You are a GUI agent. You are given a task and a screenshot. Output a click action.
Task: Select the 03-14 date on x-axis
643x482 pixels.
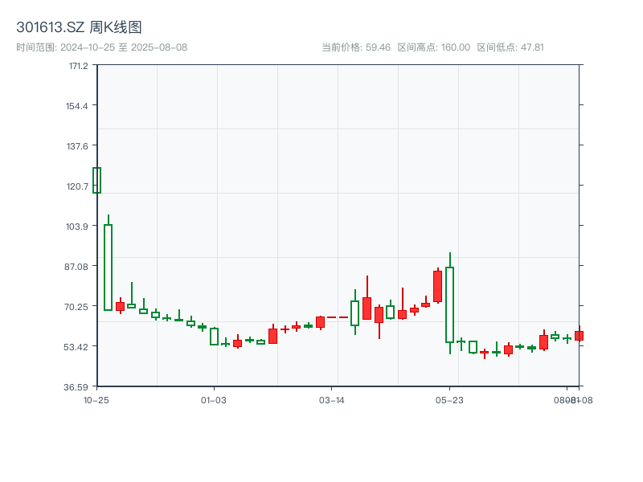point(331,399)
